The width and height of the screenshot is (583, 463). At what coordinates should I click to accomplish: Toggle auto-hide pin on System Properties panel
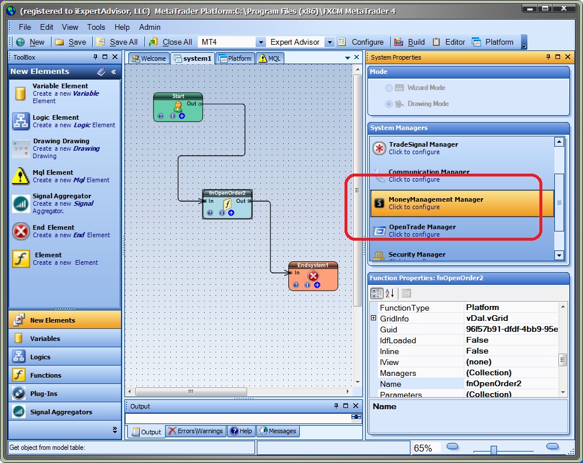pos(548,57)
